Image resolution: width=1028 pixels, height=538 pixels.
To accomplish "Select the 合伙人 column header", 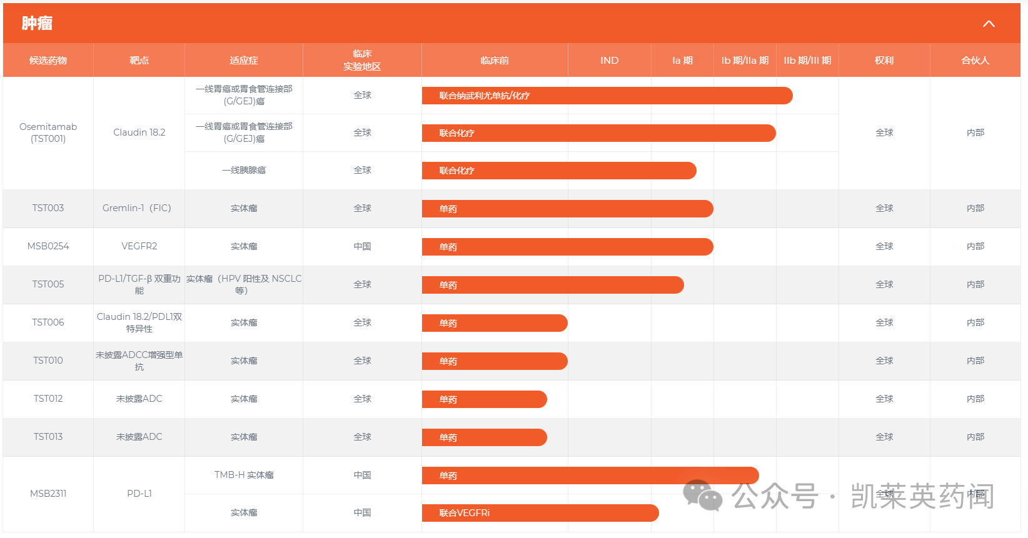I will pos(975,61).
